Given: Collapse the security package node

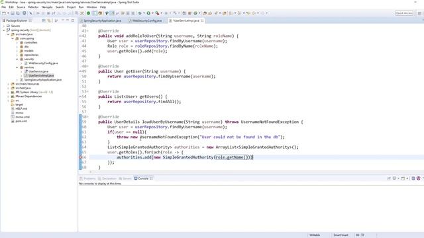Looking at the screenshot, I should (17, 59).
